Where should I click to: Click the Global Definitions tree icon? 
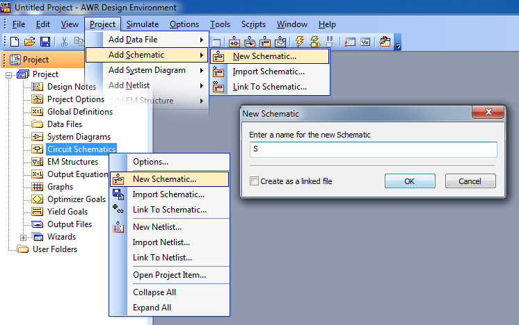[37, 112]
